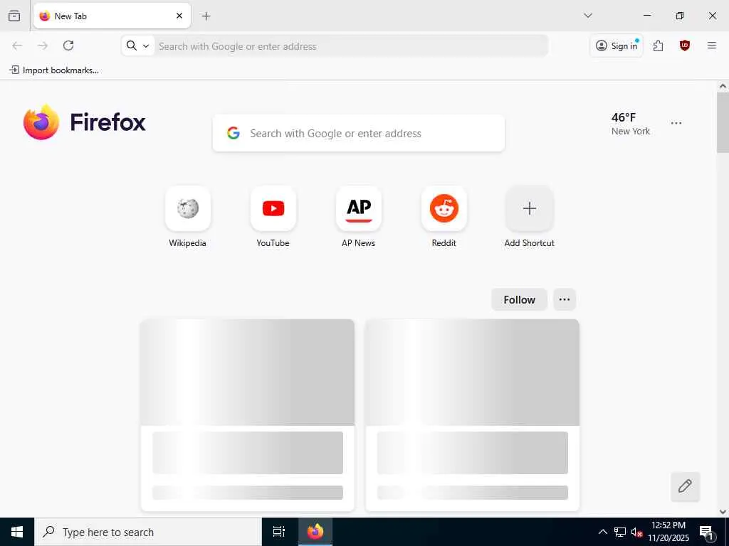Close the New Tab tab
The image size is (729, 546).
pyautogui.click(x=179, y=16)
